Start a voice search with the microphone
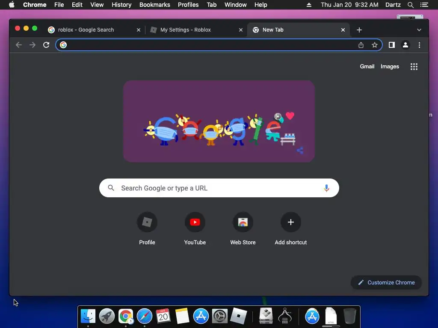Image resolution: width=438 pixels, height=328 pixels. [326, 188]
